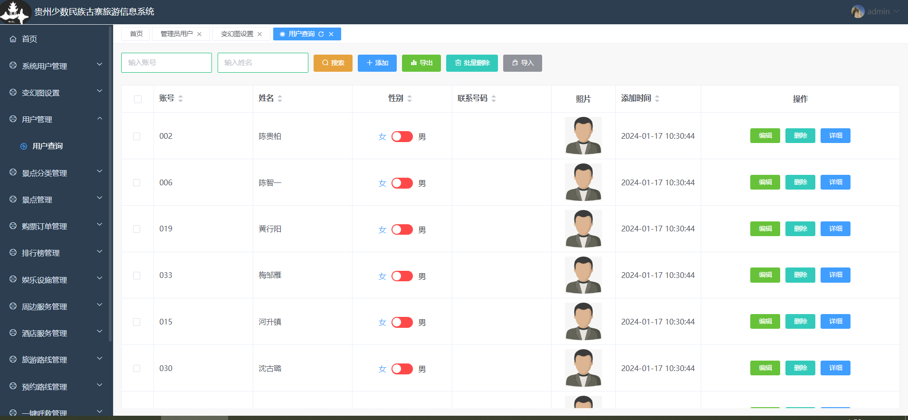This screenshot has height=420, width=908.
Task: Toggle gender switch for 沈古璐
Action: (402, 369)
